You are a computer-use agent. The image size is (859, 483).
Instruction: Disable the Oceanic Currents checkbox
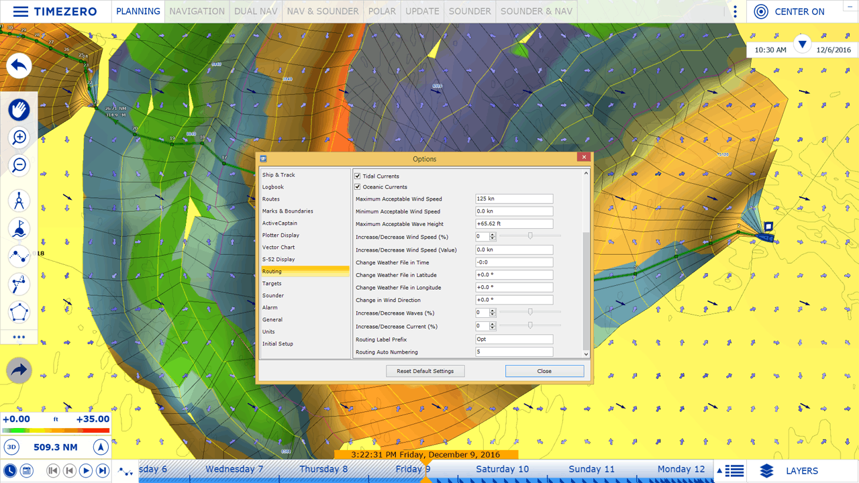click(358, 187)
